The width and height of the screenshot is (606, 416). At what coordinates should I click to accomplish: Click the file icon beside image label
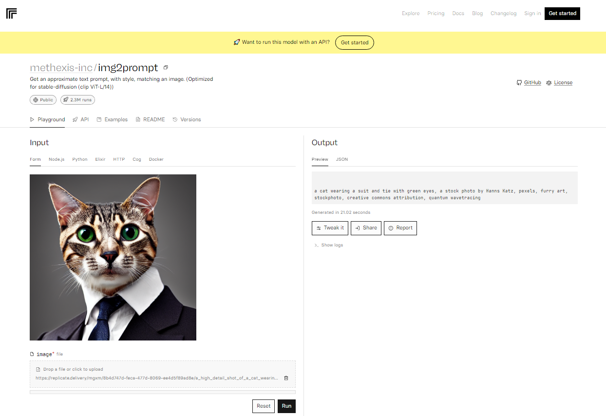pos(32,354)
